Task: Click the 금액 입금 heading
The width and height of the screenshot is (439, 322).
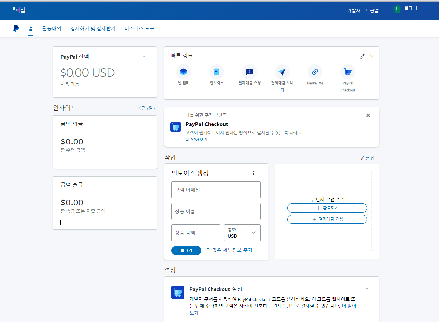Action: [72, 124]
